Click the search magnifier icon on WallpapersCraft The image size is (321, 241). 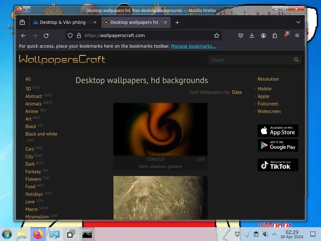click(x=296, y=60)
